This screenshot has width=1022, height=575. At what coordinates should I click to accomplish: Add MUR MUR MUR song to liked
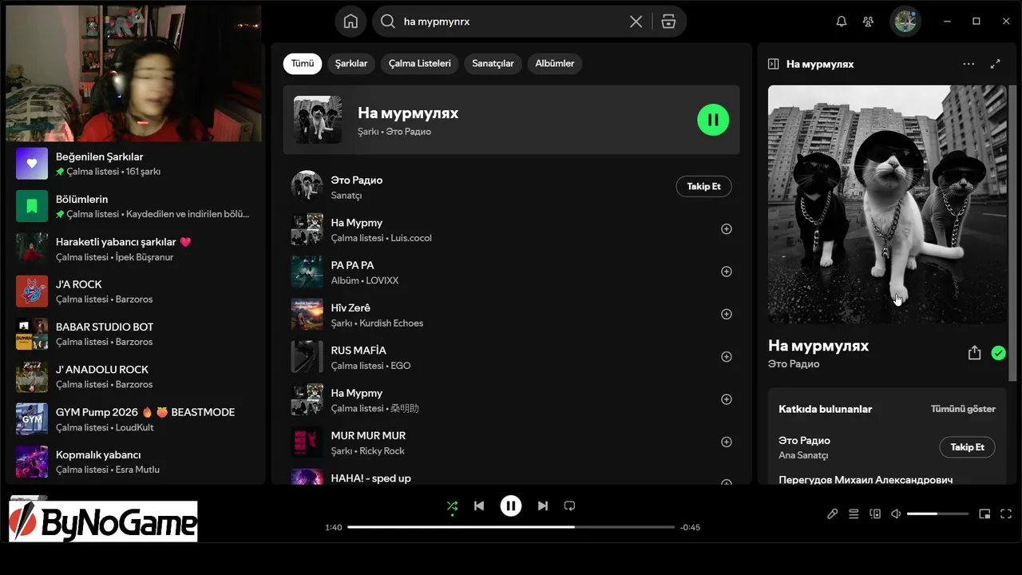click(727, 442)
